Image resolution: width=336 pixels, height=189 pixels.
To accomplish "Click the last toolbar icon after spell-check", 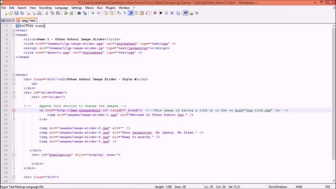I will (197, 13).
